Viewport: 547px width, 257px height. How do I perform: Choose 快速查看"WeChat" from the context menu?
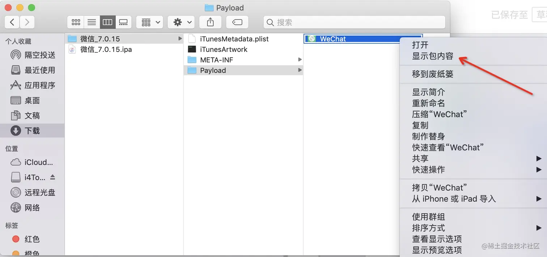(x=473, y=147)
